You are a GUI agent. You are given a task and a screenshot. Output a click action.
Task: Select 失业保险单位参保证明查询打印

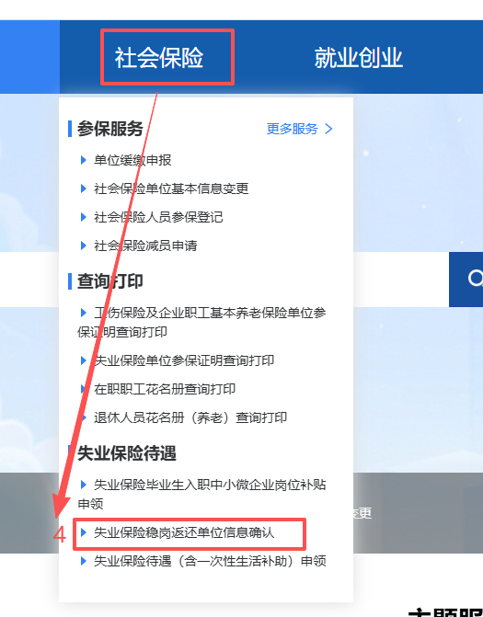point(184,360)
